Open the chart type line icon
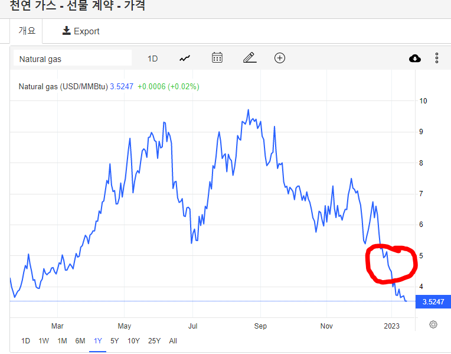Image resolution: width=451 pixels, height=354 pixels. pos(185,59)
